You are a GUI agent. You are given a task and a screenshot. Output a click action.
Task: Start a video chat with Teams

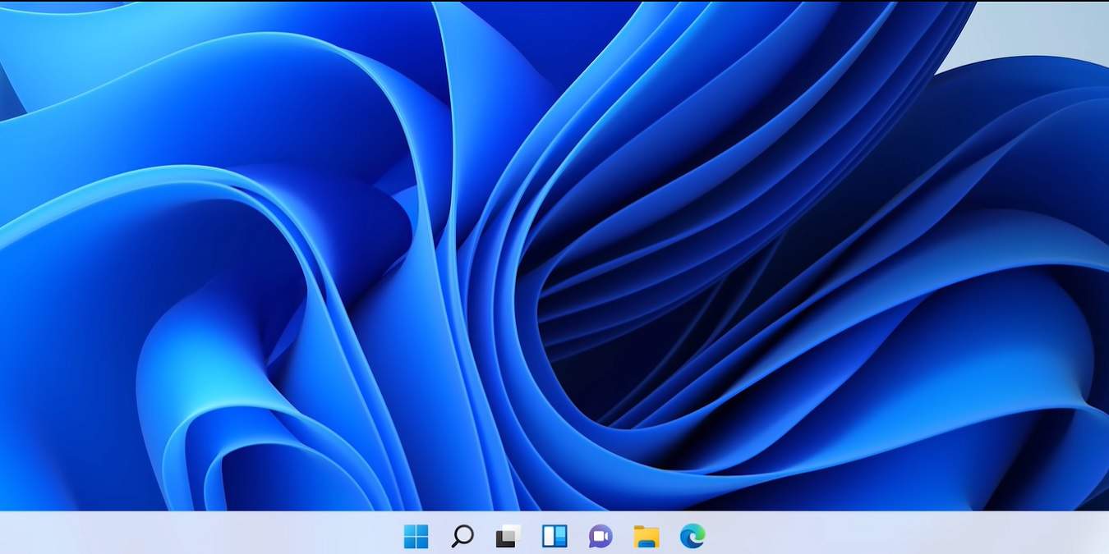601,536
